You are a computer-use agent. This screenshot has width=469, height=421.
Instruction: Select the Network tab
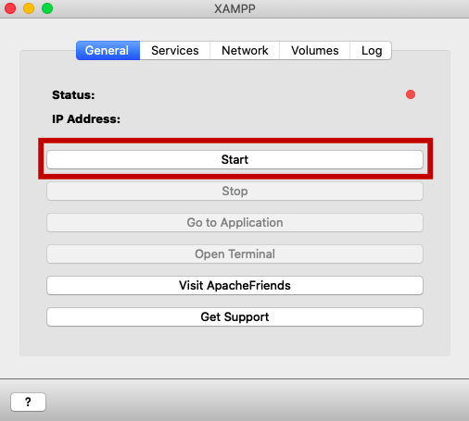tap(245, 50)
